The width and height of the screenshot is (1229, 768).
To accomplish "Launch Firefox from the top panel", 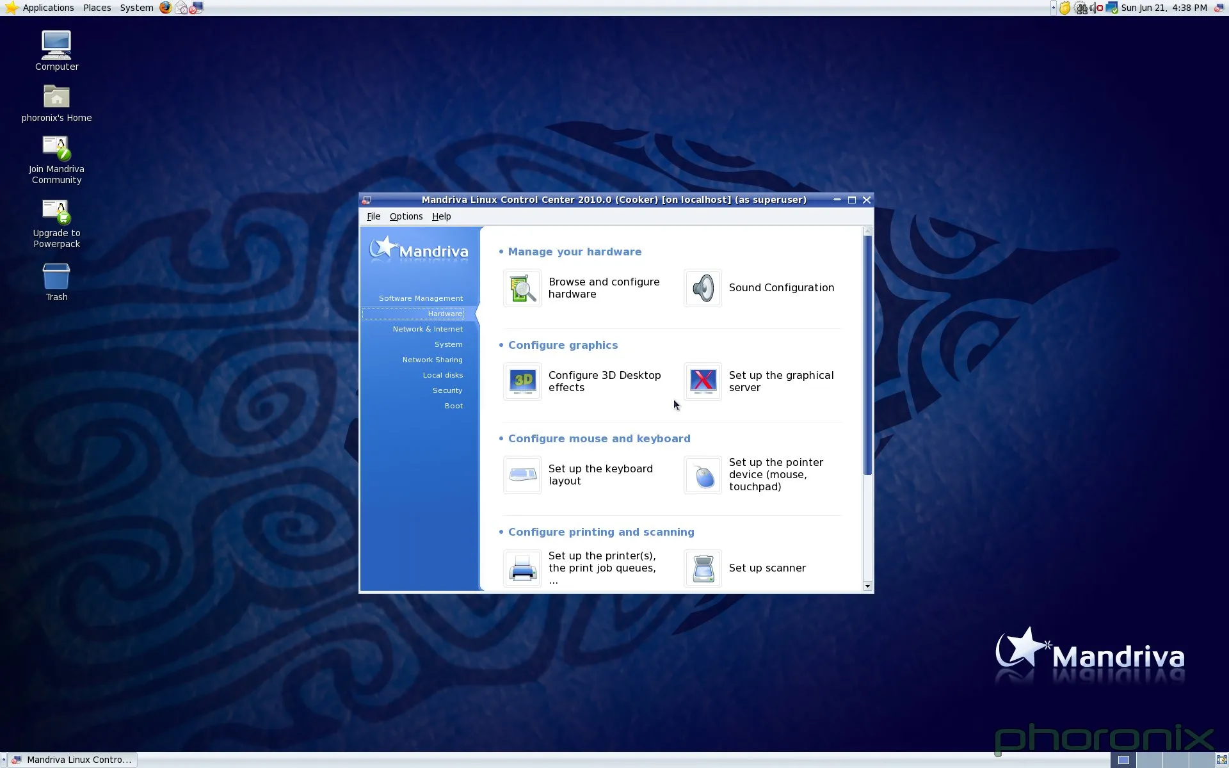I will point(166,8).
